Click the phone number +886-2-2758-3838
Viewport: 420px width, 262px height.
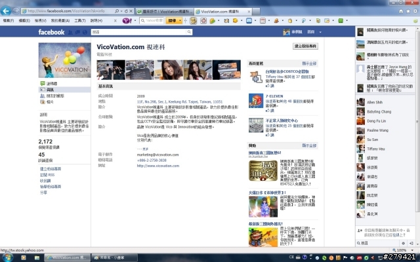(152, 160)
